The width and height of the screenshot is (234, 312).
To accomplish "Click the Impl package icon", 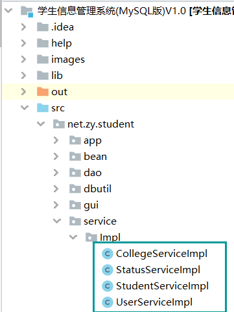I will click(91, 237).
